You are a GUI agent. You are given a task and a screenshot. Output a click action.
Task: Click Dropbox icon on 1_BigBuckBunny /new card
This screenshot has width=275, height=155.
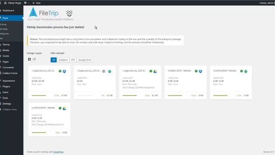pyautogui.click(x=64, y=71)
